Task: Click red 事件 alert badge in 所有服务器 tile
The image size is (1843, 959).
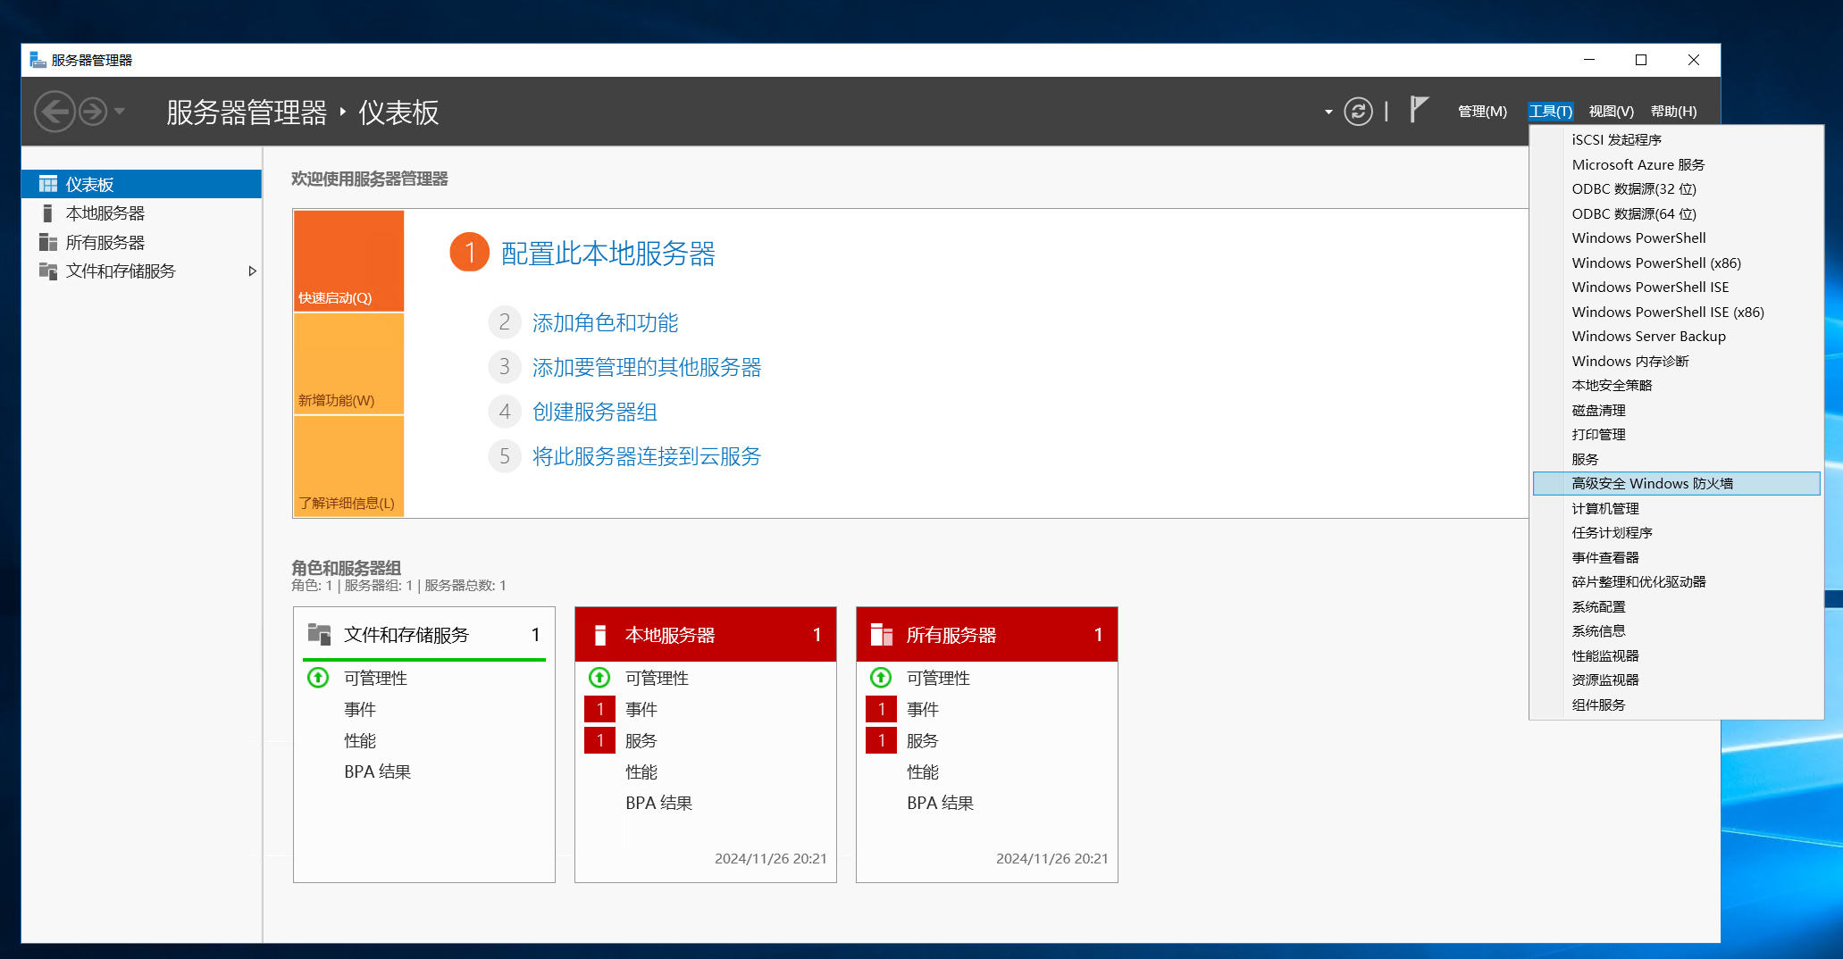Action: (881, 709)
